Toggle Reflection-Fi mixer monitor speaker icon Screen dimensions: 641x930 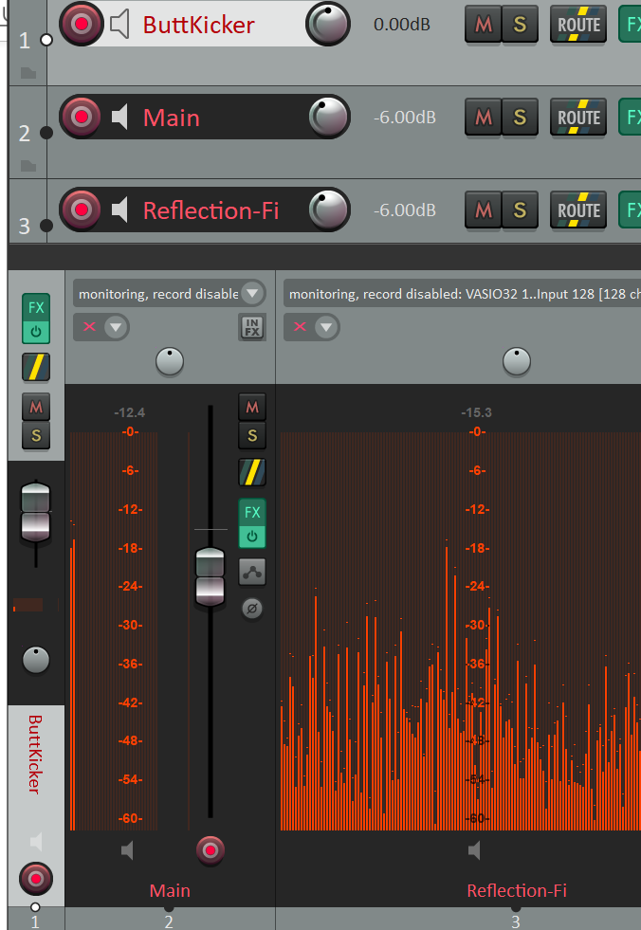474,851
